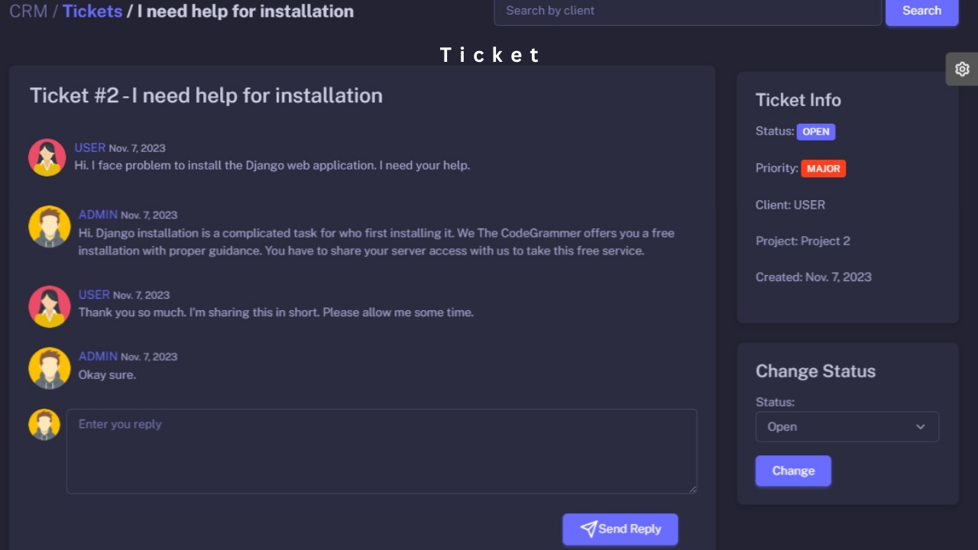Click the ADMIN username label
This screenshot has height=550, width=978.
(98, 215)
